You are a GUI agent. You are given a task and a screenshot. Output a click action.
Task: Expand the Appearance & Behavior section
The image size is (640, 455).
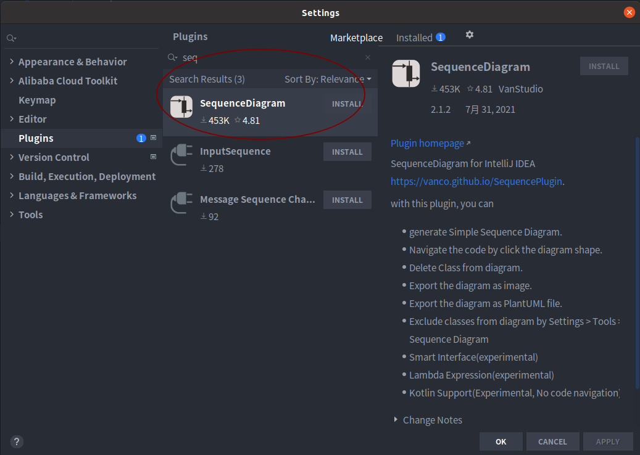(x=12, y=62)
